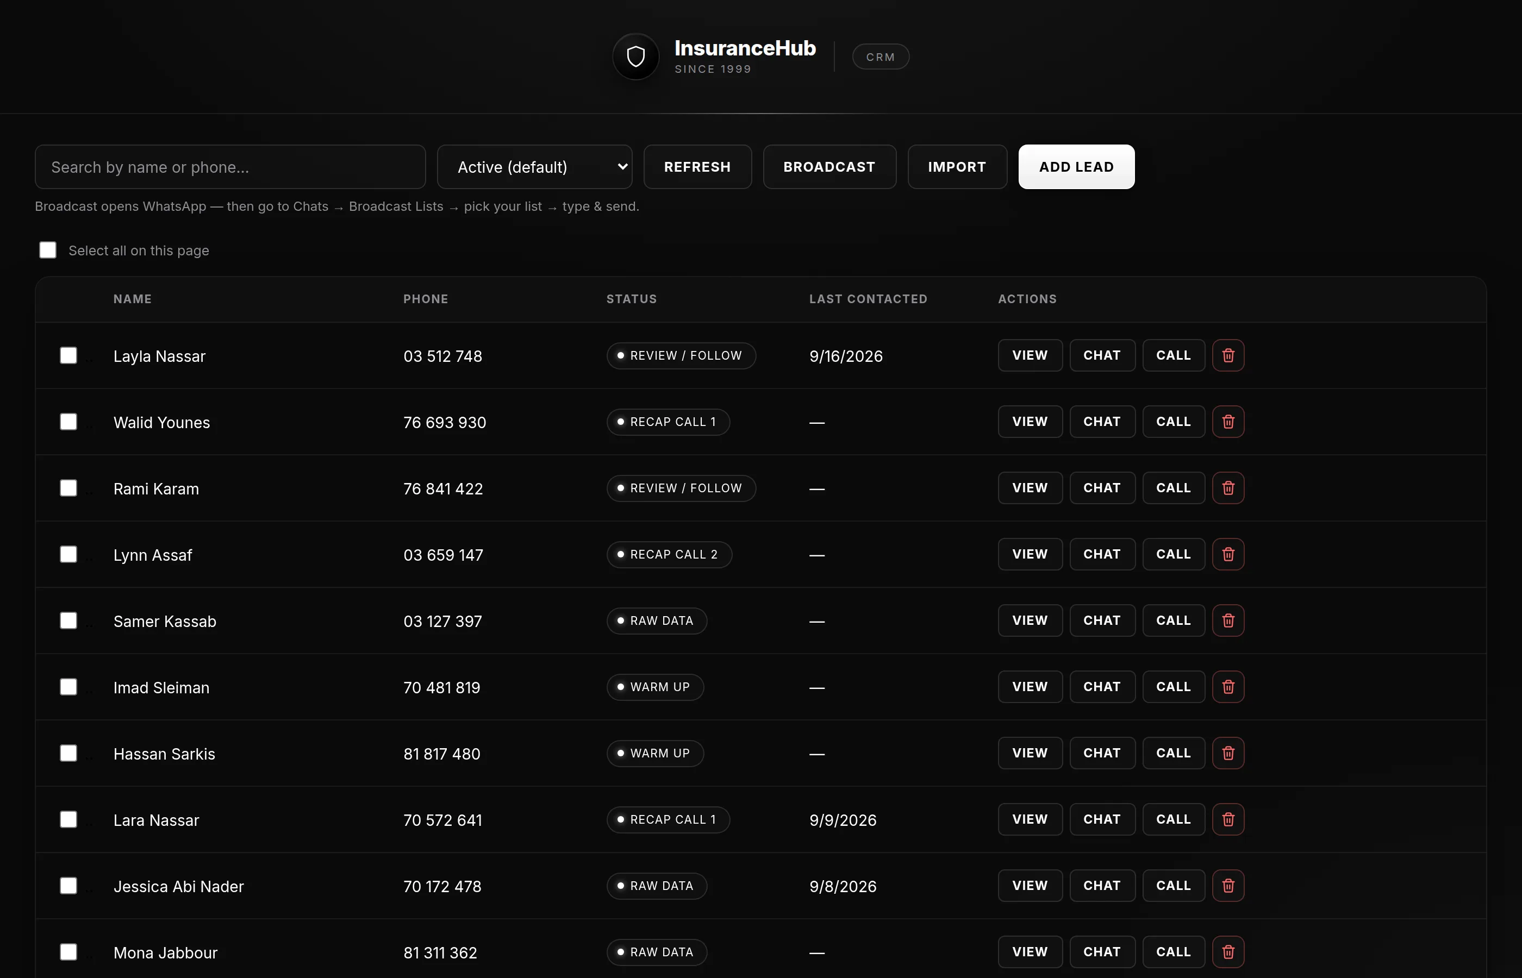Viewport: 1522px width, 978px height.
Task: Open the Broadcast button
Action: (x=829, y=167)
